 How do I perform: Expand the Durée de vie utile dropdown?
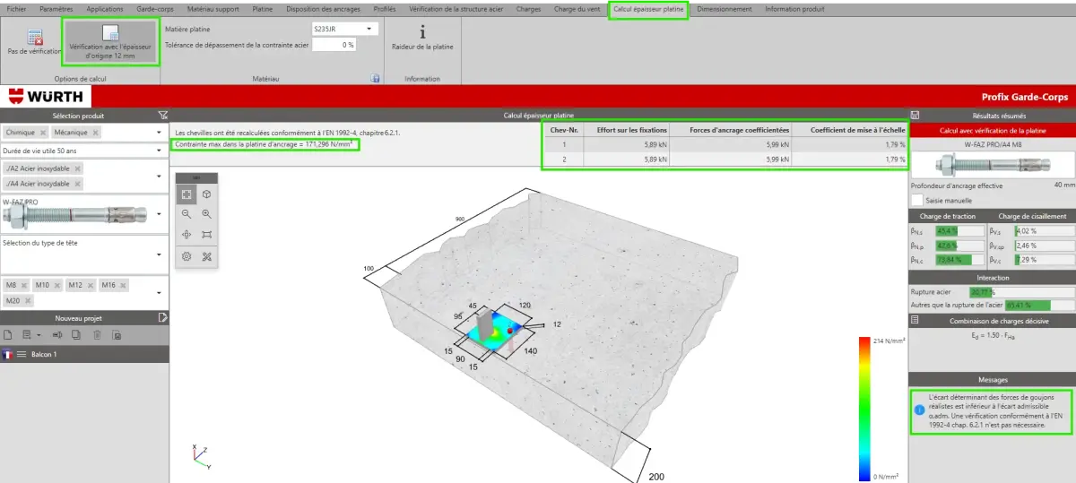tap(85, 151)
